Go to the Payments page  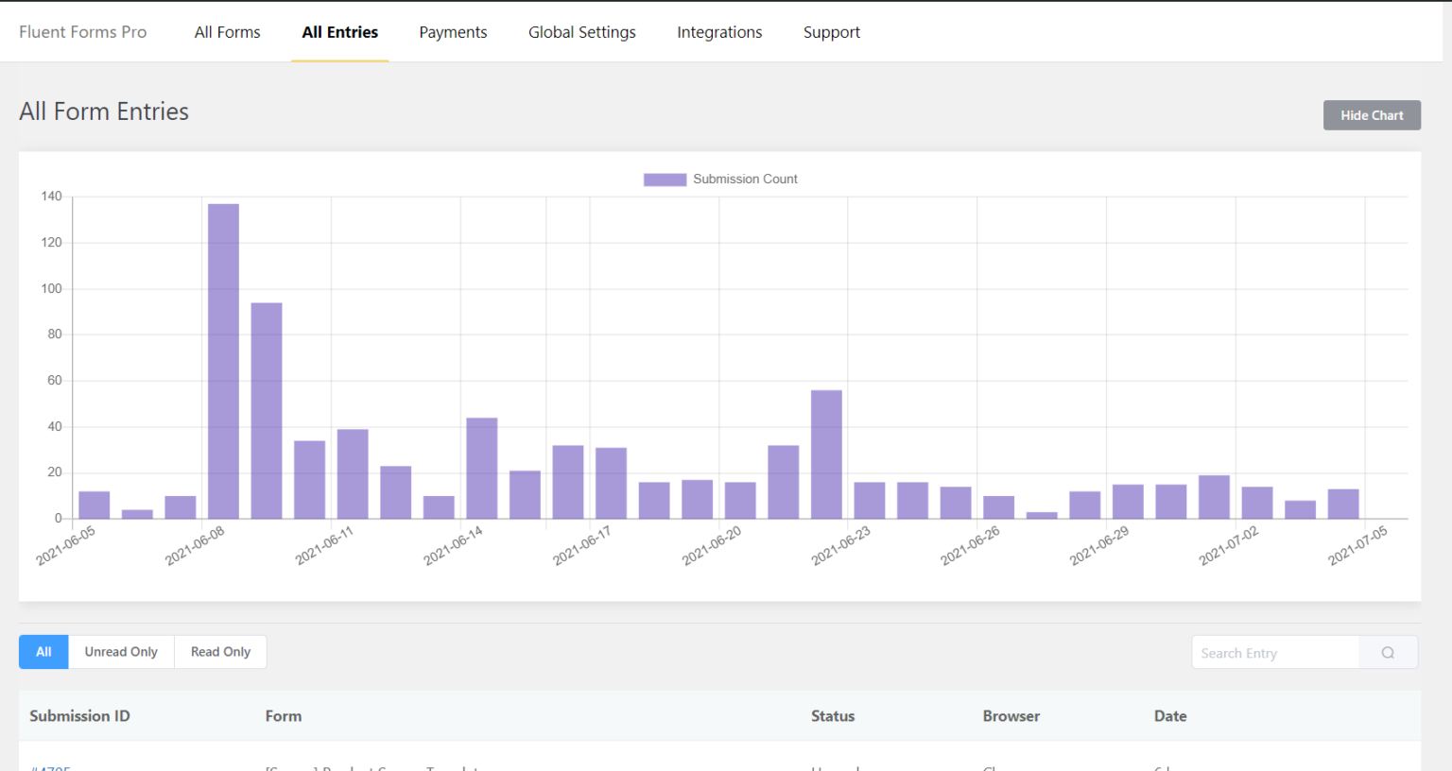click(x=453, y=32)
